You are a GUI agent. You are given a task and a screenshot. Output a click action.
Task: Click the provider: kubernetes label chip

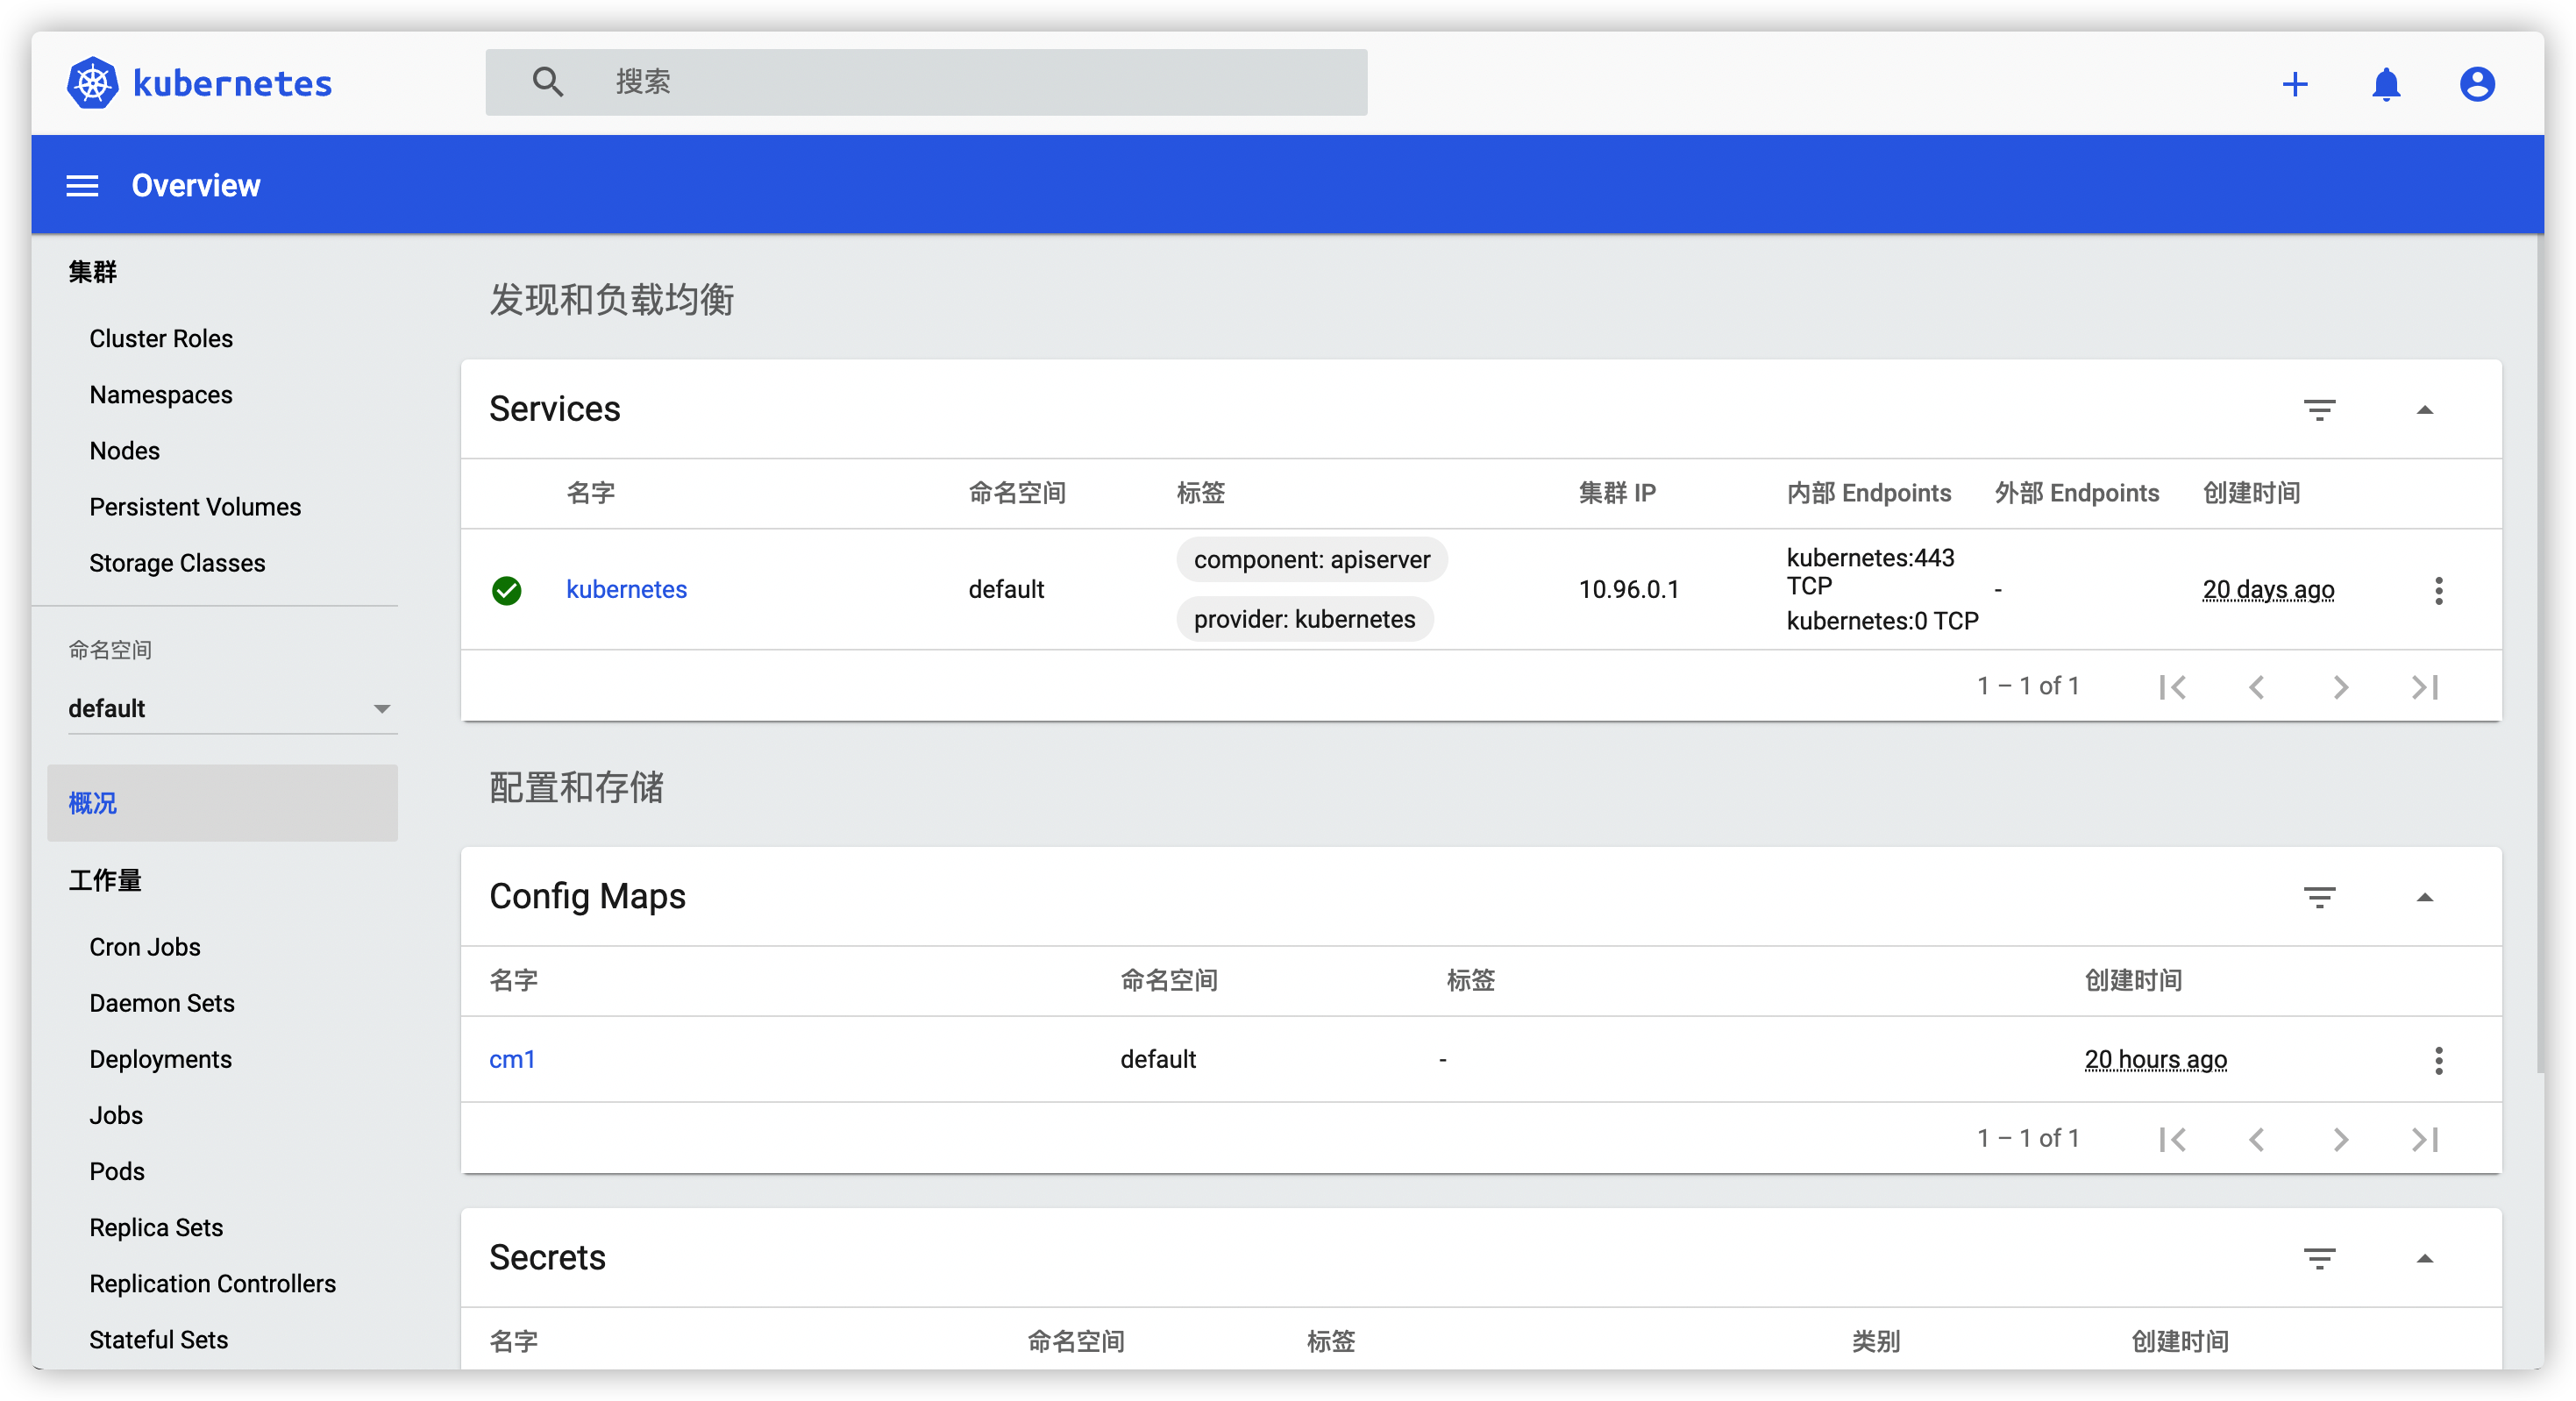(1305, 619)
